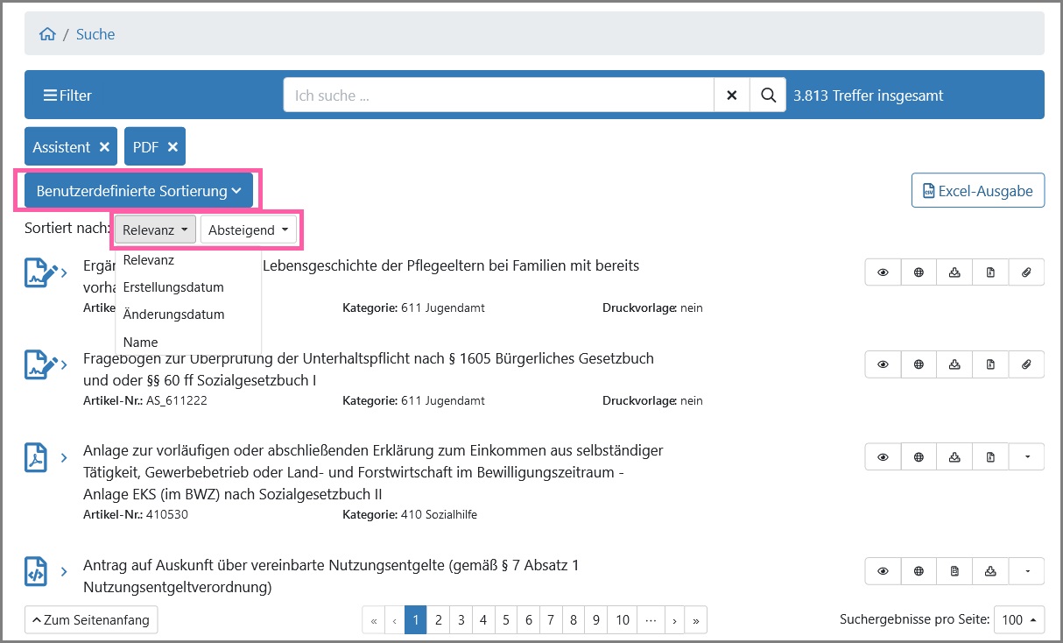Open the Fragebogen zur Überprüfung der Unterhaltspflicht title
Image resolution: width=1063 pixels, height=643 pixels.
tap(369, 369)
